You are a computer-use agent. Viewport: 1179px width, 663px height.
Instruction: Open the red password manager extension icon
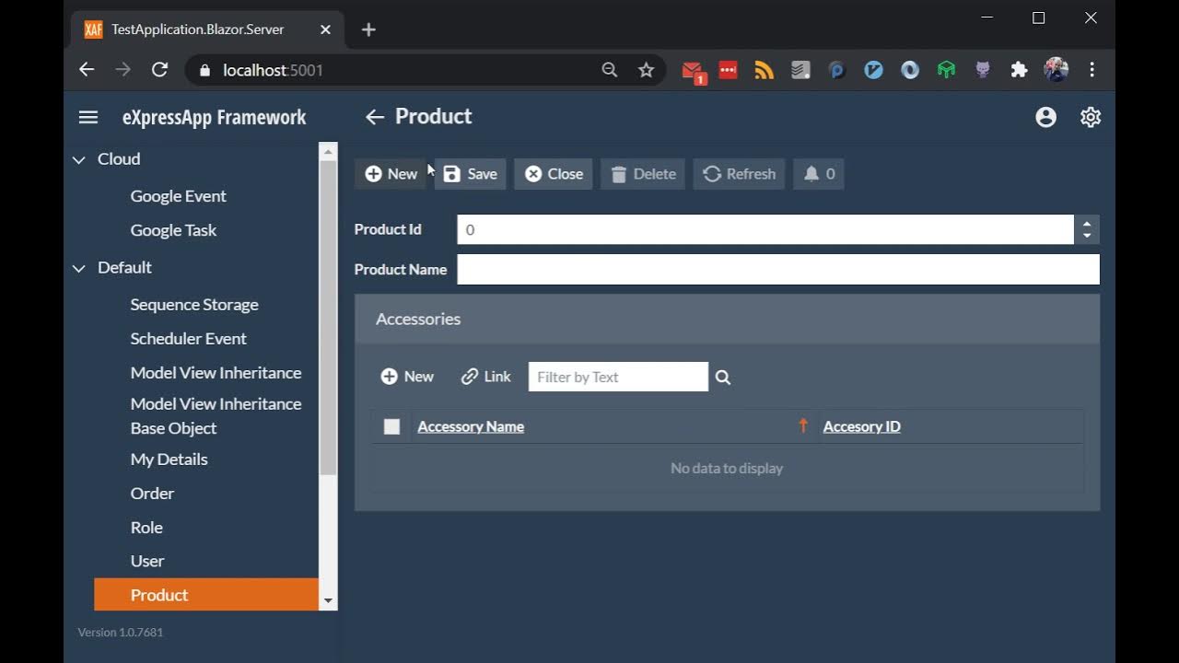point(729,70)
